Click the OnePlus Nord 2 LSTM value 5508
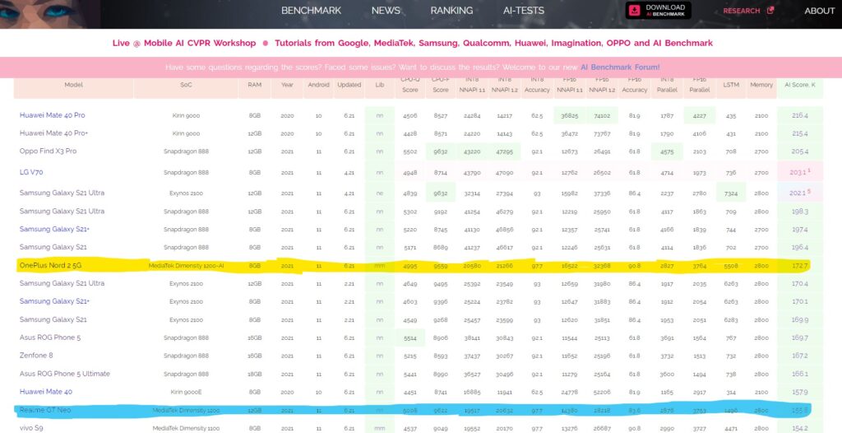The height and width of the screenshot is (433, 842). 731,266
